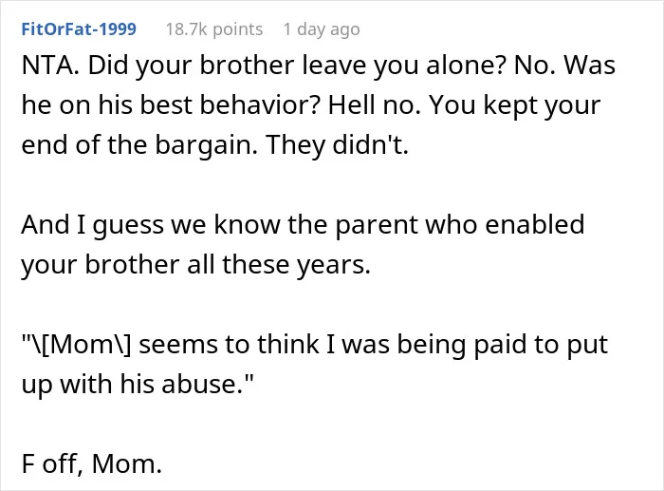Click the bracketed '[Mom]' quoted text

pyautogui.click(x=77, y=345)
